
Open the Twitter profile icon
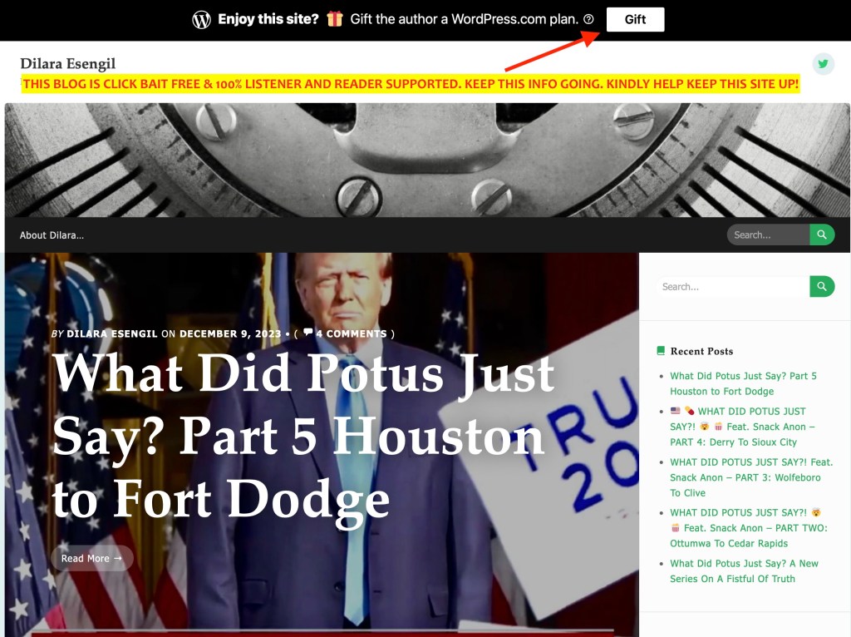coord(823,64)
